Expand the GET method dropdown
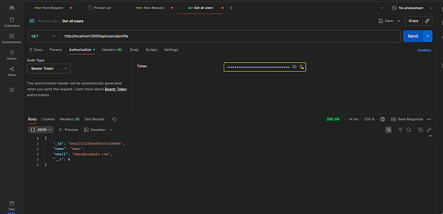This screenshot has height=214, width=443. tap(44, 36)
